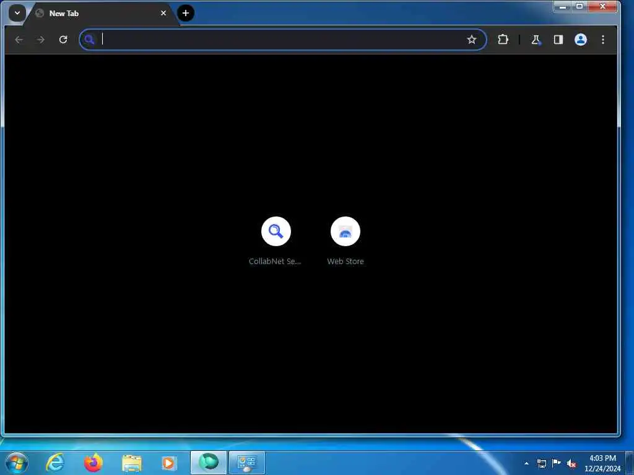
Task: Open the Action Center flag icon
Action: [x=557, y=463]
